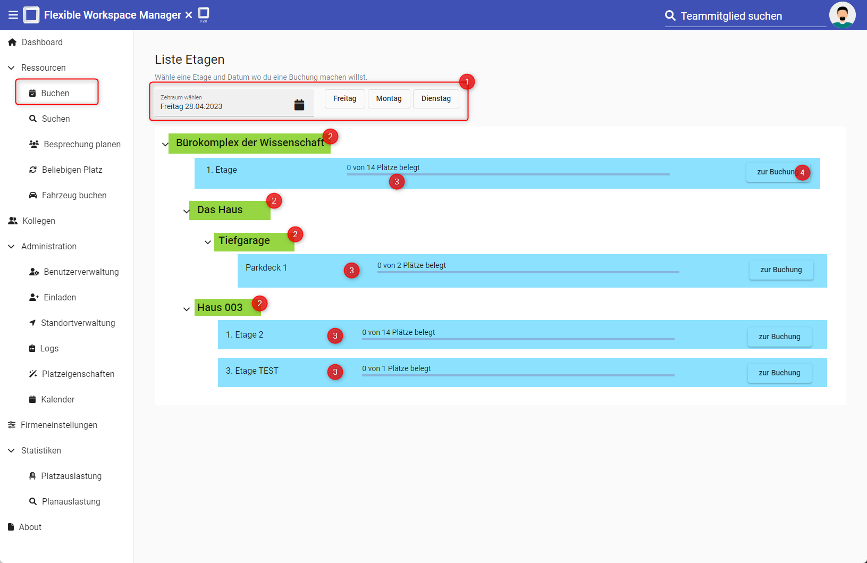Collapse the Ressourcen sidebar section
867x563 pixels.
click(11, 68)
